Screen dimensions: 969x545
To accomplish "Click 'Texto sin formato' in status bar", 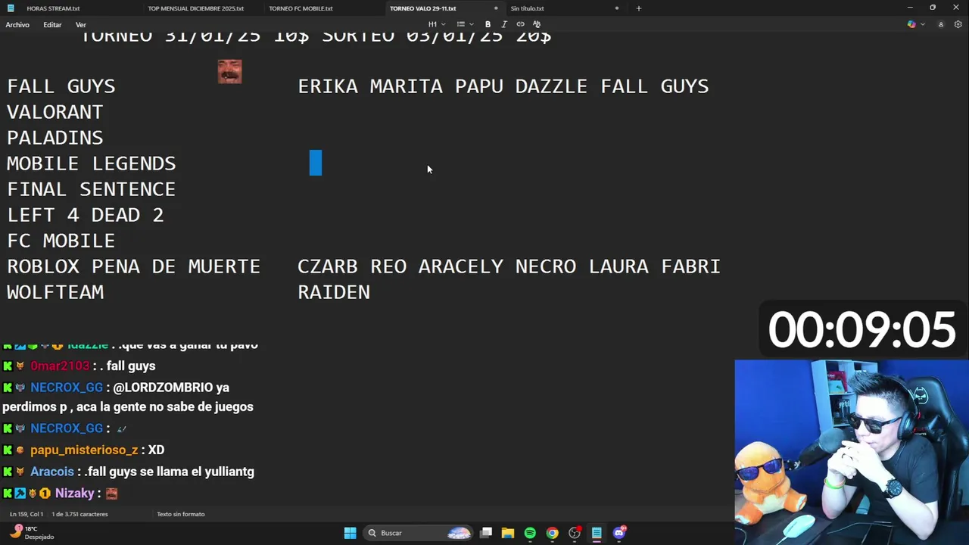I will [x=180, y=514].
